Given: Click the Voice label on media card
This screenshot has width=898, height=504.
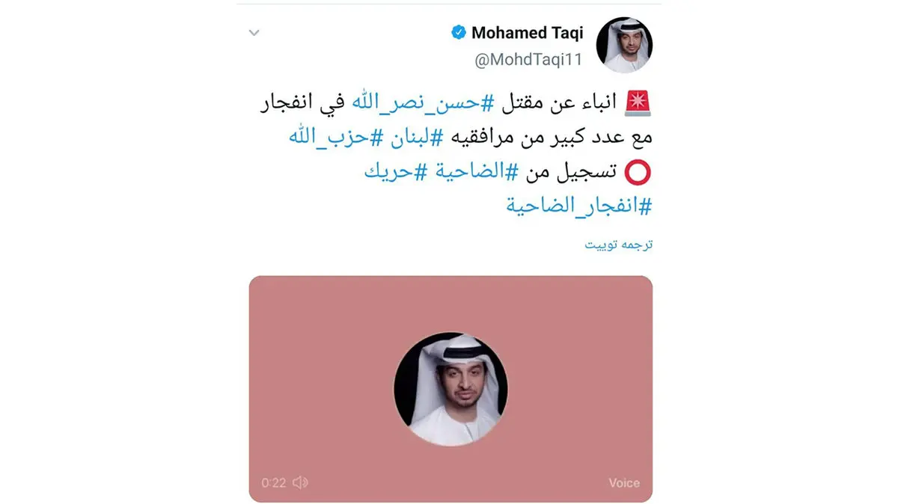Looking at the screenshot, I should coord(624,483).
